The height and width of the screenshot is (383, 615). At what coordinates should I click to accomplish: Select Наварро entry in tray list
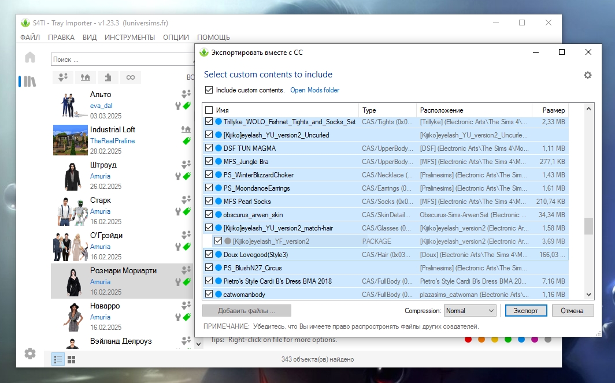122,317
